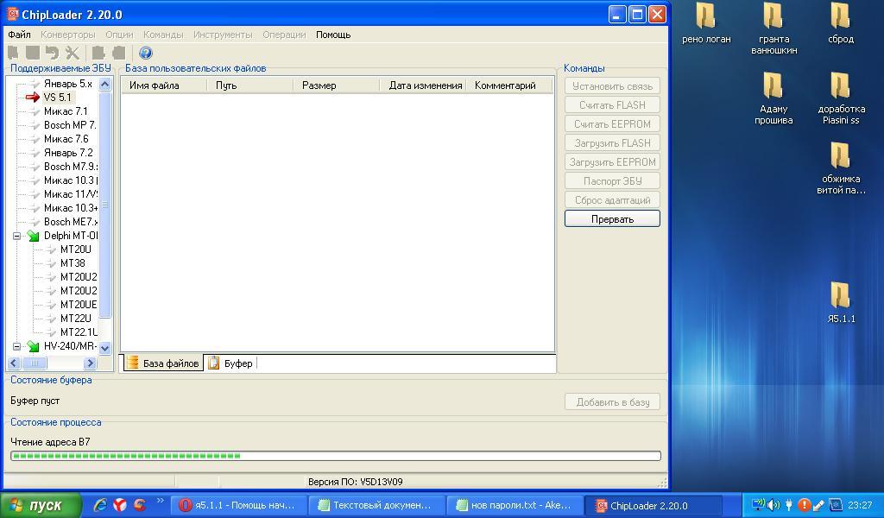Select Январь 5.x in ECU tree
Viewport: 884px width, 518px height.
point(67,84)
